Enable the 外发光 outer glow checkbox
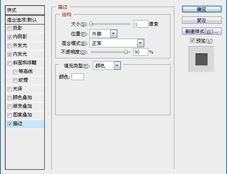 tap(9, 46)
